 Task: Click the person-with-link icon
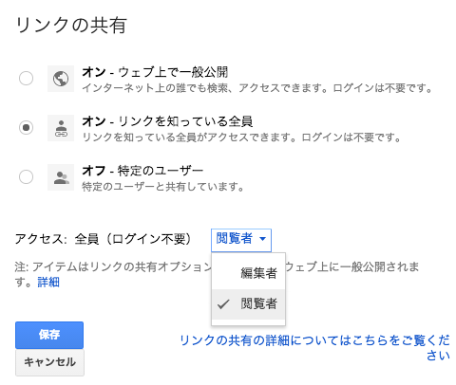pos(61,128)
